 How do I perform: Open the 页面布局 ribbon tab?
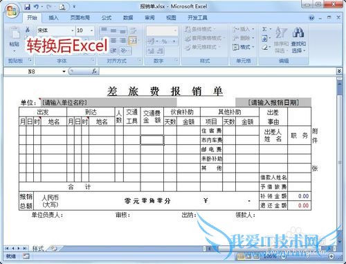click(80, 18)
